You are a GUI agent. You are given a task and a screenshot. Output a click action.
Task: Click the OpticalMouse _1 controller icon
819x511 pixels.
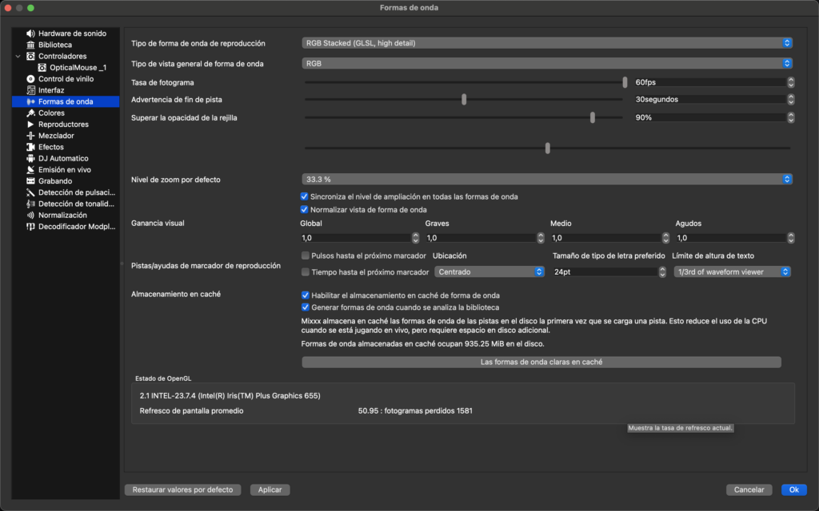[x=42, y=68]
